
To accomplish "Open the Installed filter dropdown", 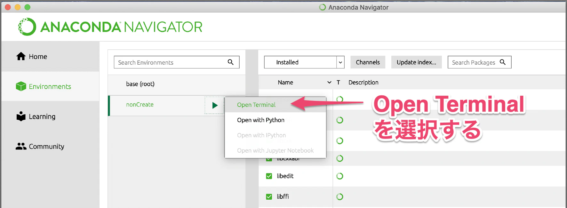I will point(304,62).
